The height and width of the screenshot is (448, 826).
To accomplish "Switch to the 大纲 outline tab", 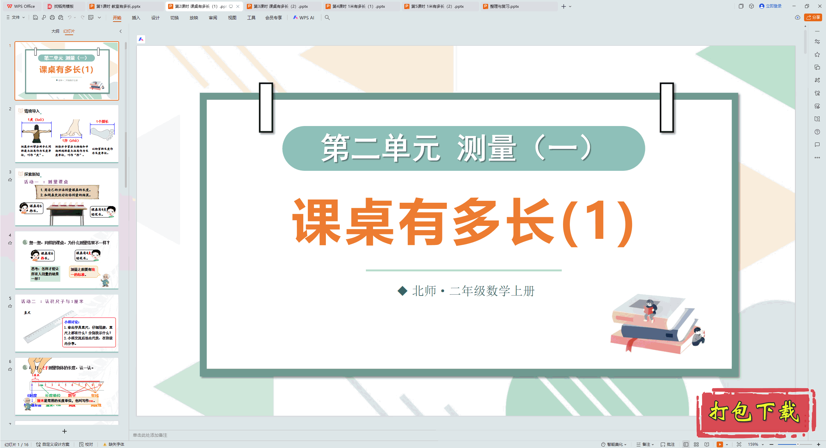I will pyautogui.click(x=55, y=31).
